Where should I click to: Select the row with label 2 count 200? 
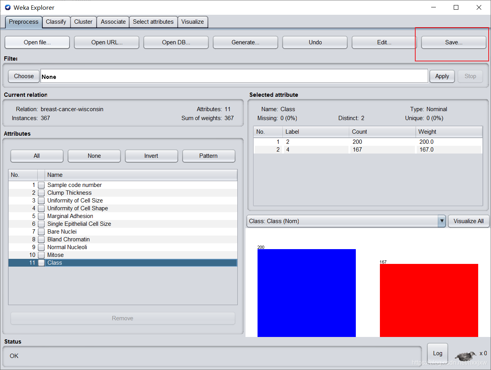pos(368,142)
